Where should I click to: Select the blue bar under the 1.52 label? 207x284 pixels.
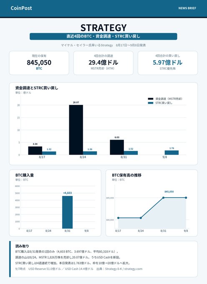[131, 153]
